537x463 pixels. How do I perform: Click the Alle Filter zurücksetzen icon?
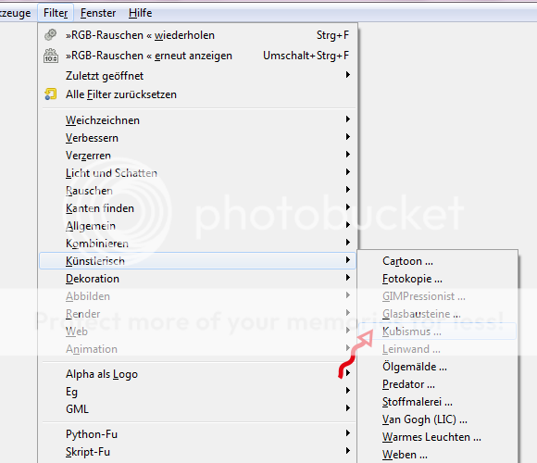[50, 94]
